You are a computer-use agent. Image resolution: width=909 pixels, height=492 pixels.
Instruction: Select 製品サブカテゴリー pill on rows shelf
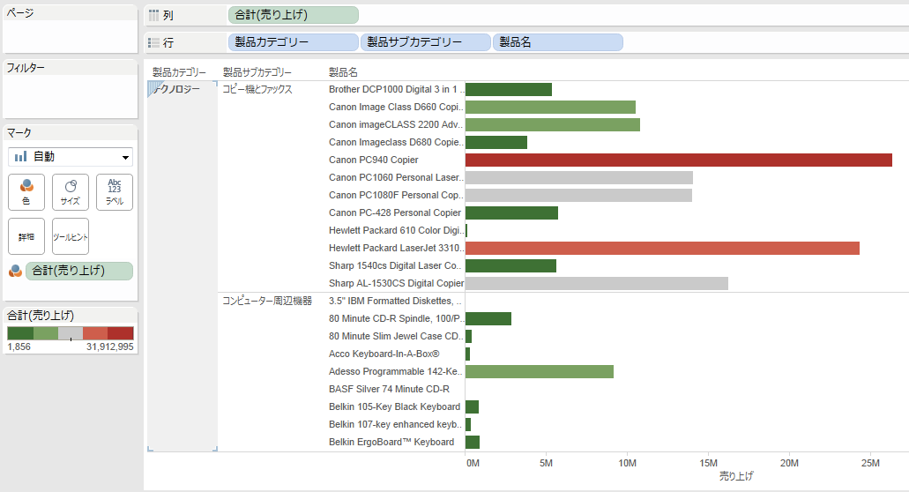[426, 42]
